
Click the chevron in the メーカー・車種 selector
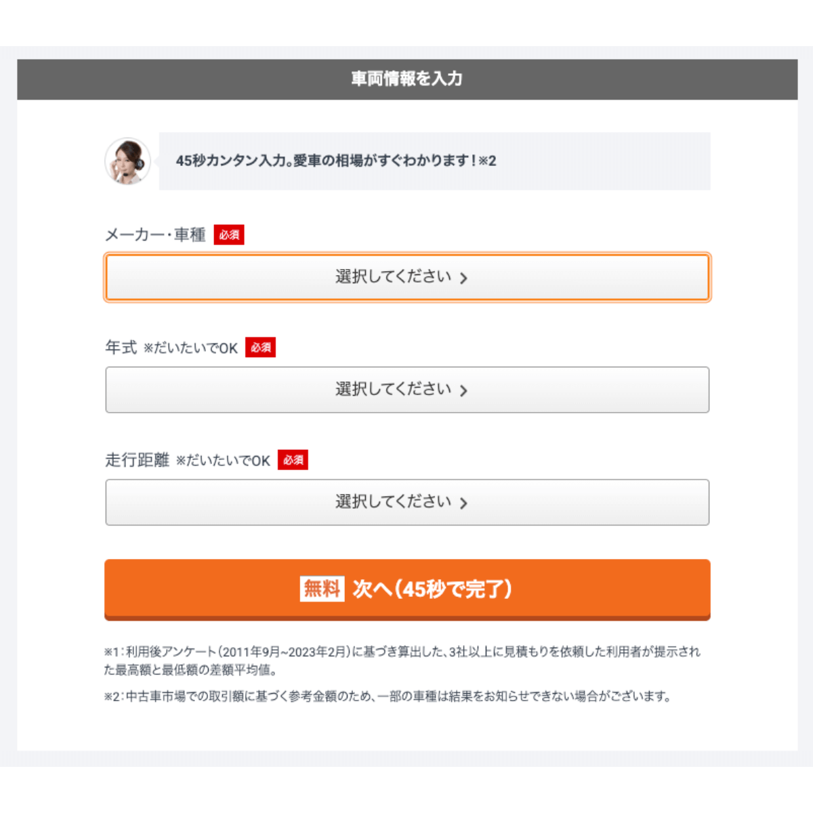[x=464, y=277]
